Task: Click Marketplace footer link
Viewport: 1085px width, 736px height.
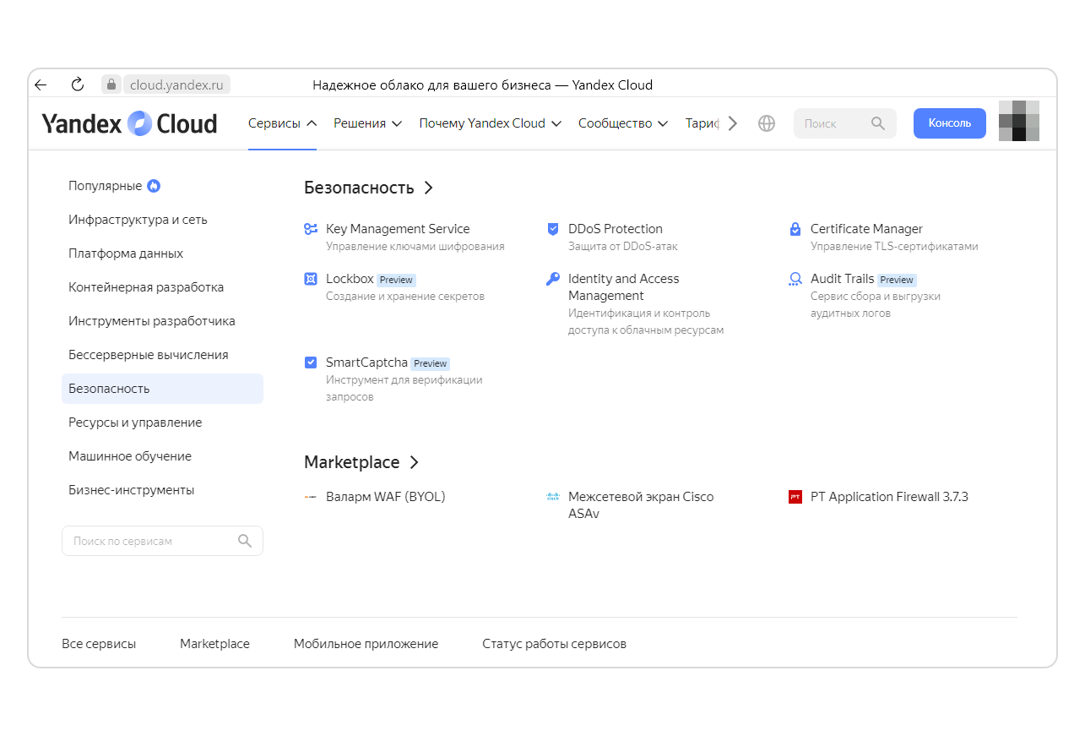Action: point(214,644)
